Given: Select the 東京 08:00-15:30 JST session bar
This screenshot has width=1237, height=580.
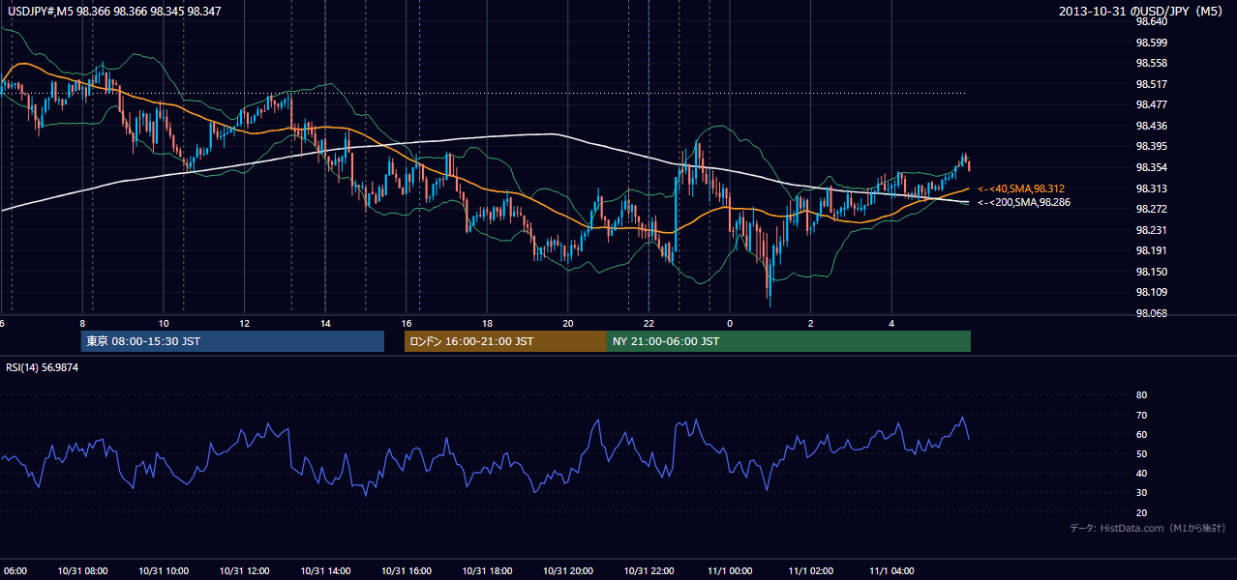Looking at the screenshot, I should [232, 341].
